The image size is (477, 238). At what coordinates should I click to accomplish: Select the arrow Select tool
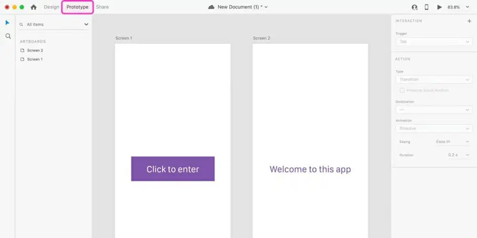point(8,23)
